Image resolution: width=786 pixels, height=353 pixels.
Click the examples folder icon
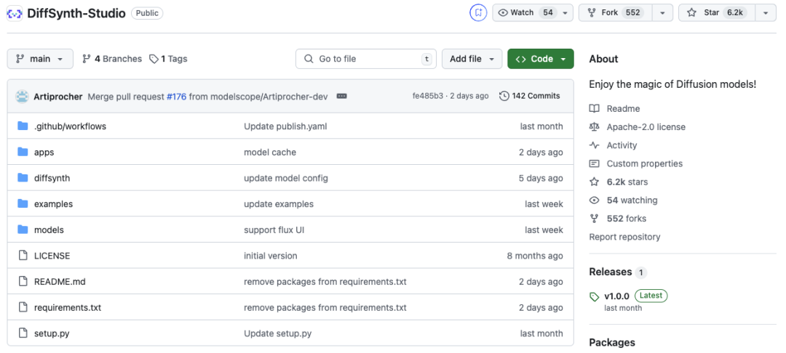pyautogui.click(x=23, y=204)
